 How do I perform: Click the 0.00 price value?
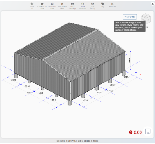pos(138,132)
